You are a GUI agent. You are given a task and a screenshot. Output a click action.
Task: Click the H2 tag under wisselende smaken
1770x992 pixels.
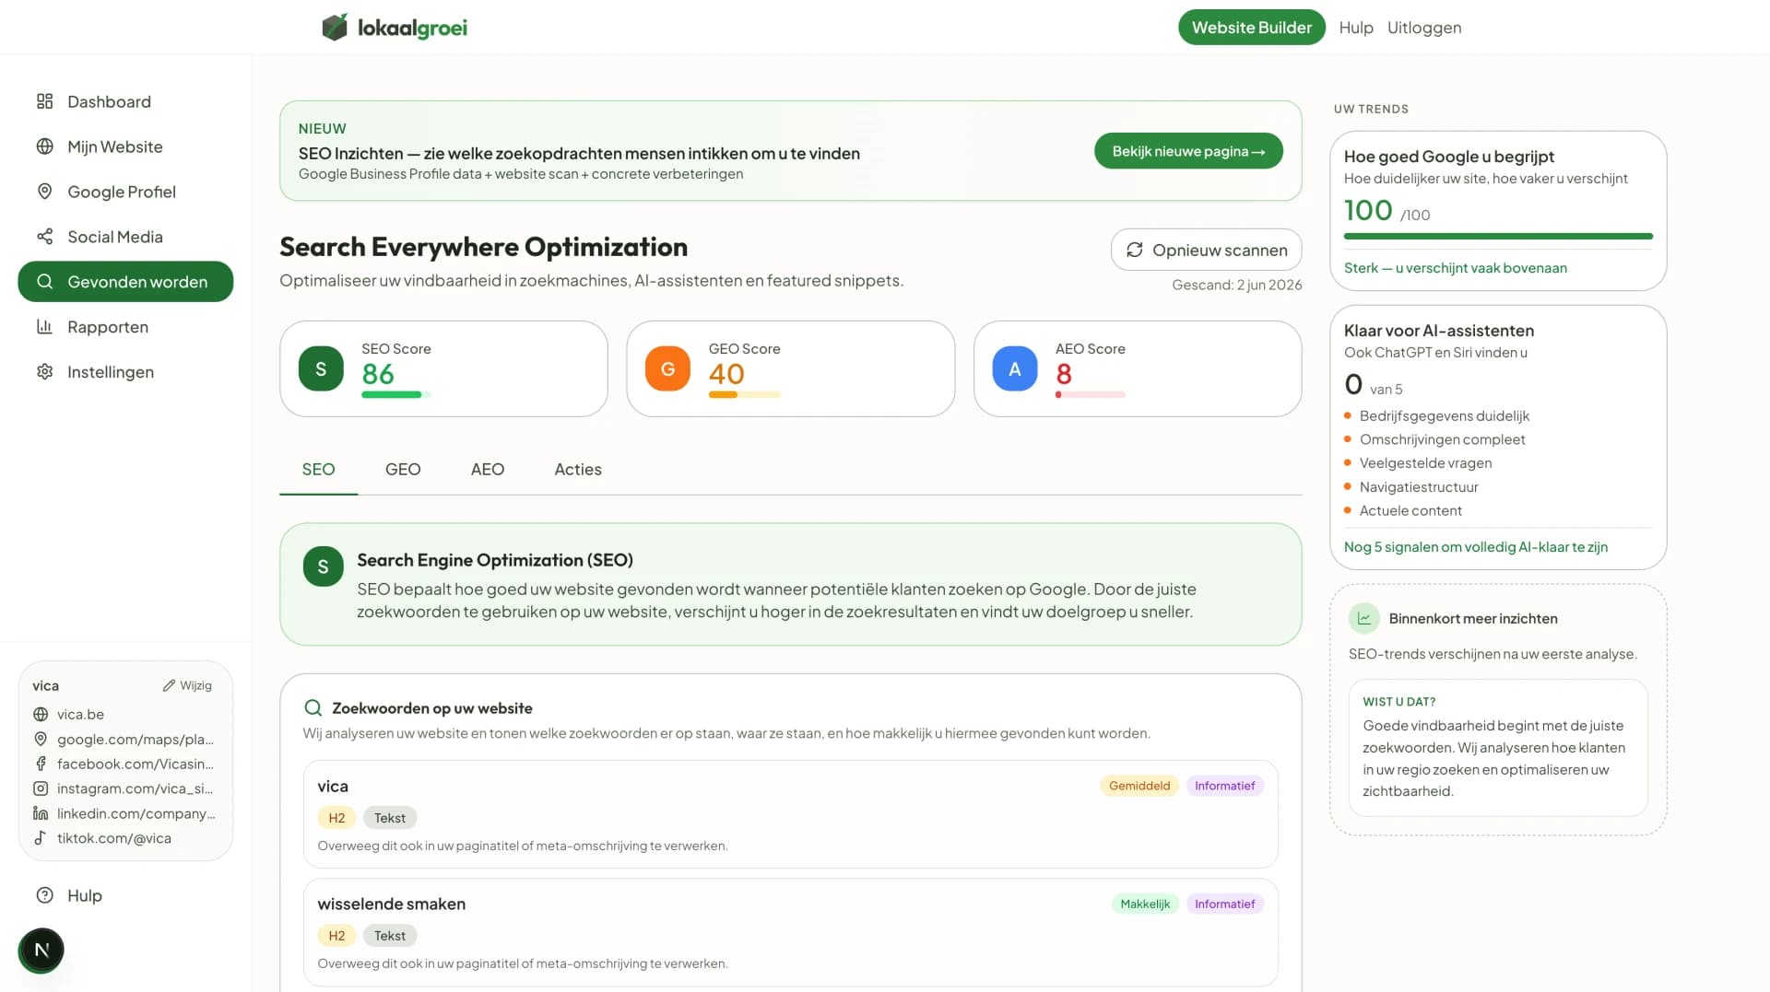click(336, 936)
